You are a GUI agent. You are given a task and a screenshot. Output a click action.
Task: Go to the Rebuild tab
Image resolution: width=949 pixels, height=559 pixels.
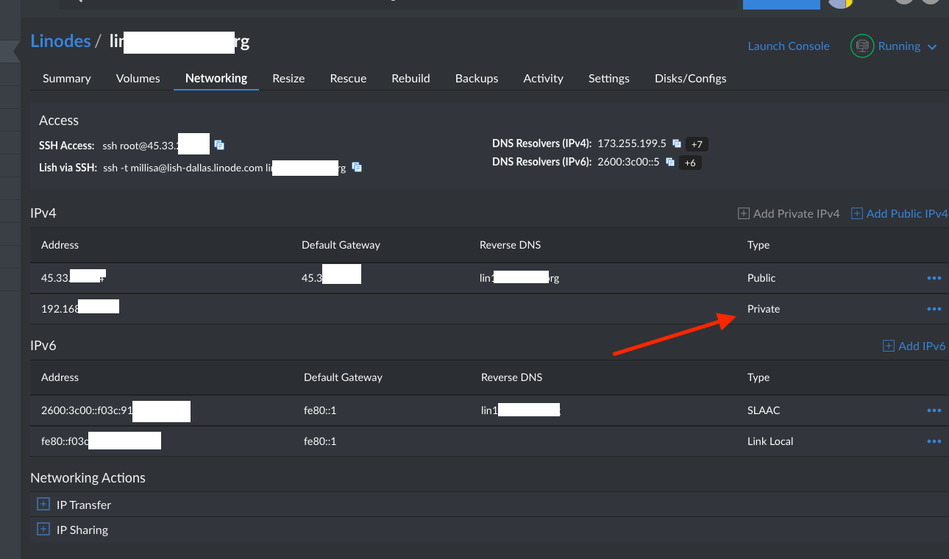pos(410,78)
